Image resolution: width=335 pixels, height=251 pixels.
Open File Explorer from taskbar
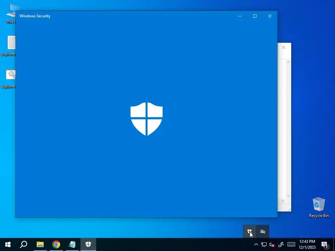pos(40,244)
